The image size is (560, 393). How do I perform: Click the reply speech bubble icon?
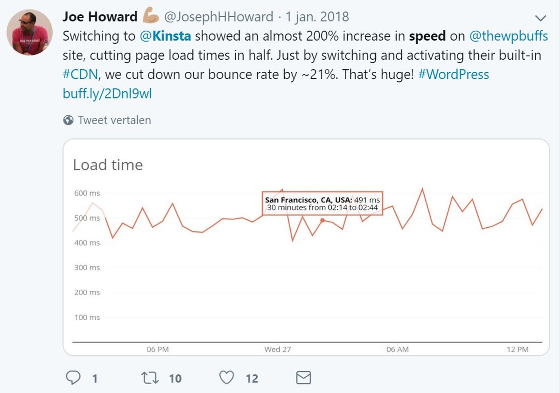73,377
